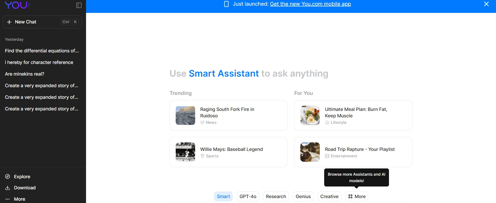Open Road Trip Rapture - Your Playlist
This screenshot has width=496, height=203.
[x=353, y=152]
